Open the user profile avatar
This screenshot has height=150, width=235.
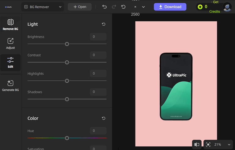(x=227, y=7)
